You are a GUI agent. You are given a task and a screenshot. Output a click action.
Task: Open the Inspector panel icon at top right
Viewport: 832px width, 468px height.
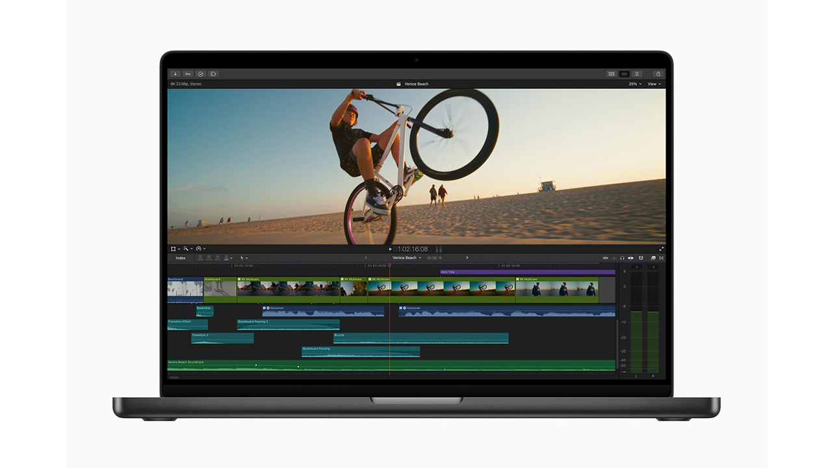(636, 74)
